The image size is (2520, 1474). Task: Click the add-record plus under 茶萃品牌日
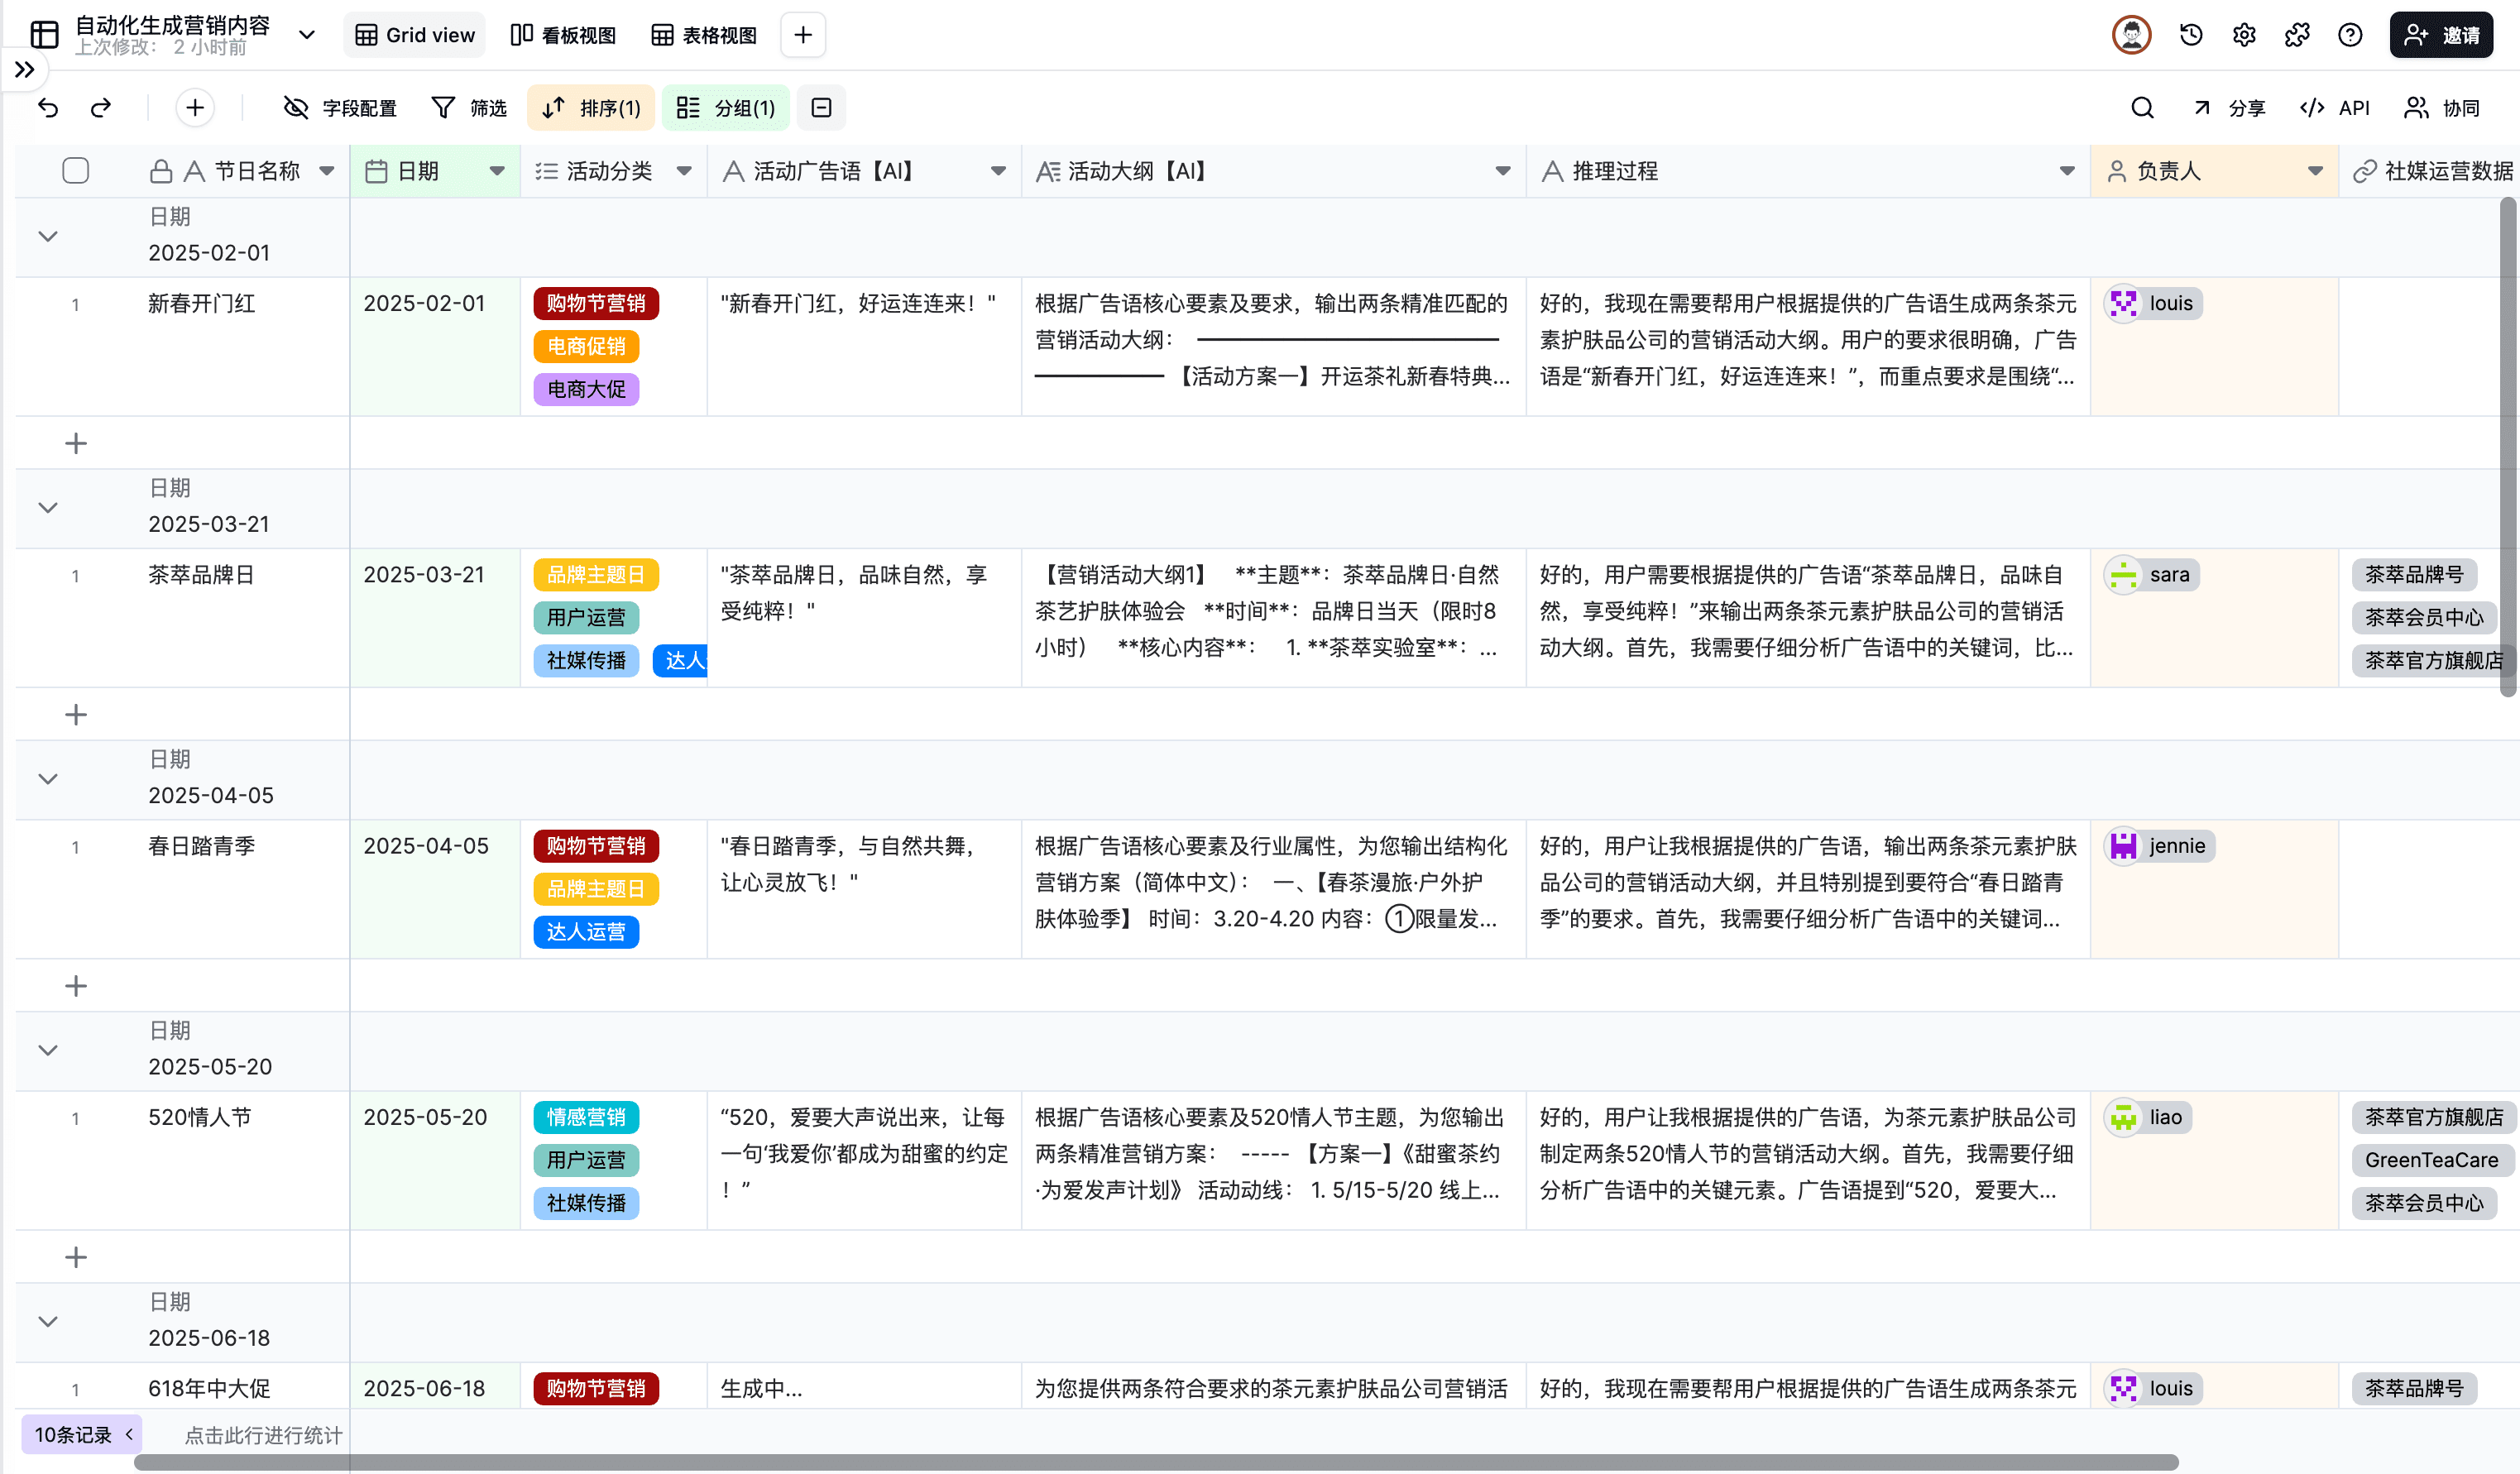pos(75,713)
